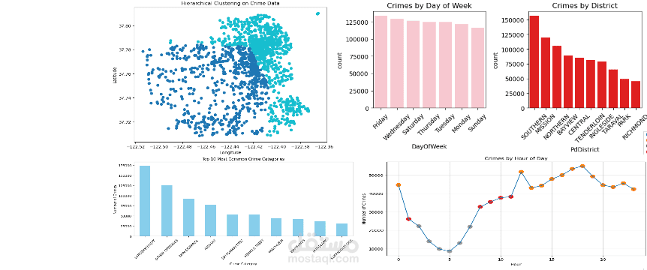Select the SOUTHERN district red bar
This screenshot has height=270, width=647.
pos(534,61)
